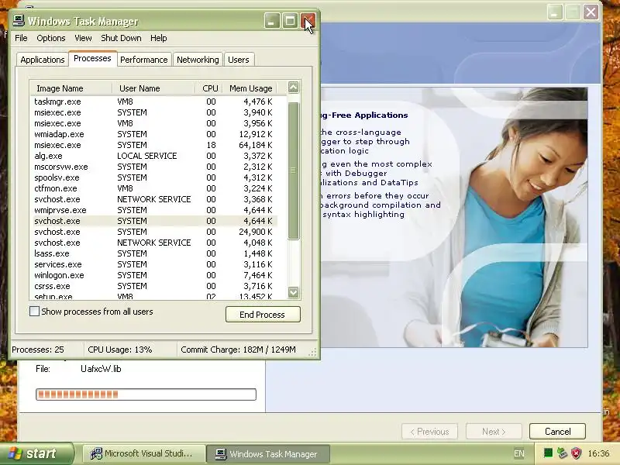This screenshot has height=465, width=620.
Task: Select spoolsv.exe process row
Action: pos(153,177)
